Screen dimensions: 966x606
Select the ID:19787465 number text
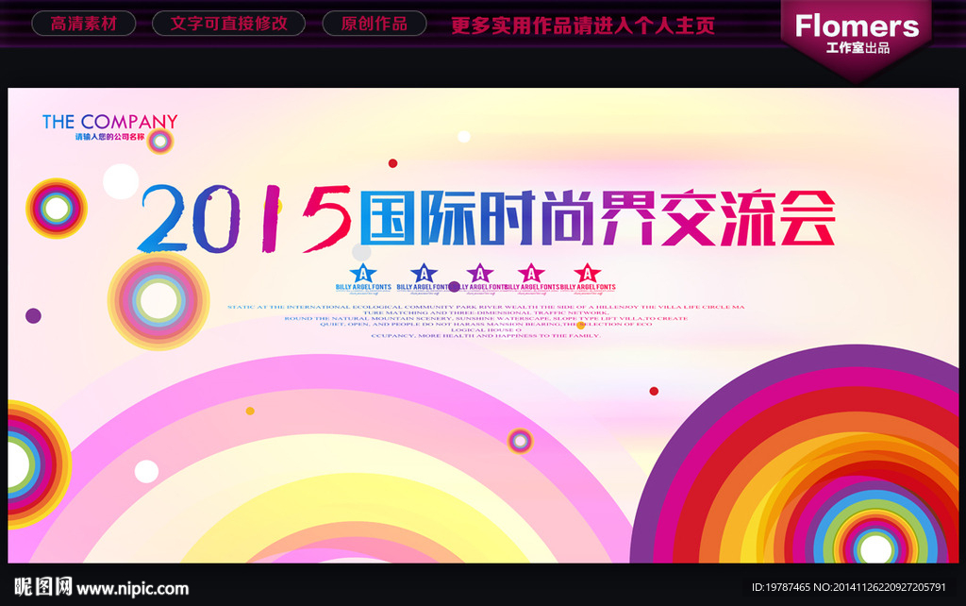[x=780, y=587]
